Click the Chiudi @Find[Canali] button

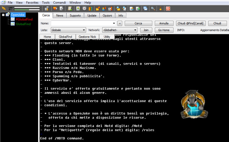coord(190,23)
